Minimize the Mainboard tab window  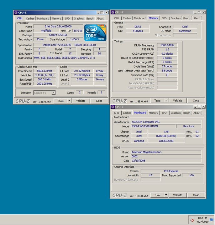click(x=195, y=107)
